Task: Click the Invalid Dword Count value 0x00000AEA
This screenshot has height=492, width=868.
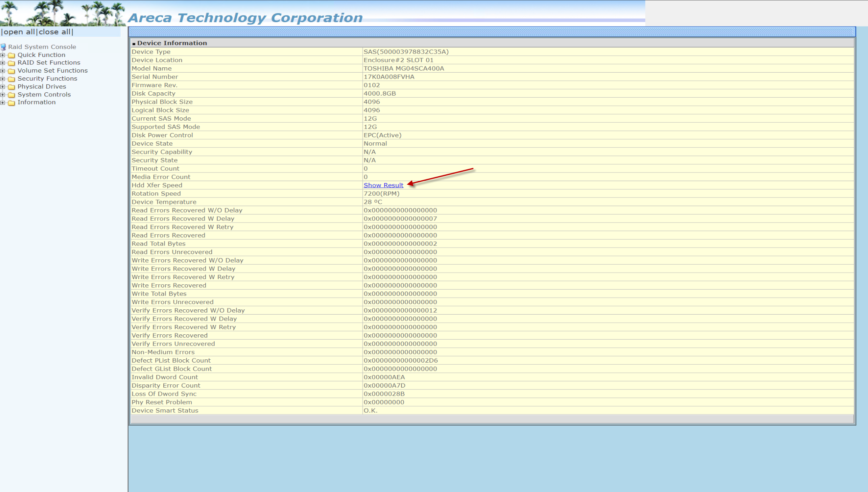Action: click(x=384, y=377)
